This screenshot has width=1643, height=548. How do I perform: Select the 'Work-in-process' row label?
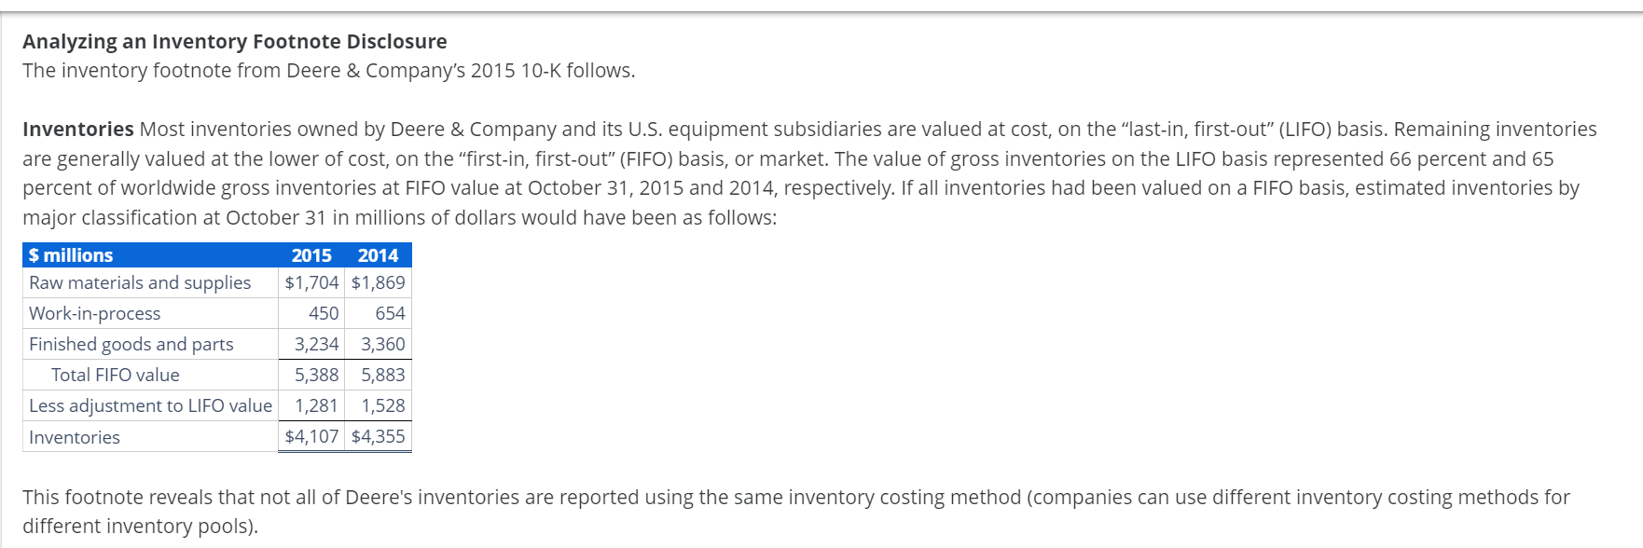95,313
